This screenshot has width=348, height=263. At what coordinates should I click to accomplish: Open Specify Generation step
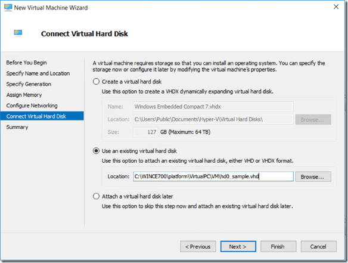coord(29,84)
